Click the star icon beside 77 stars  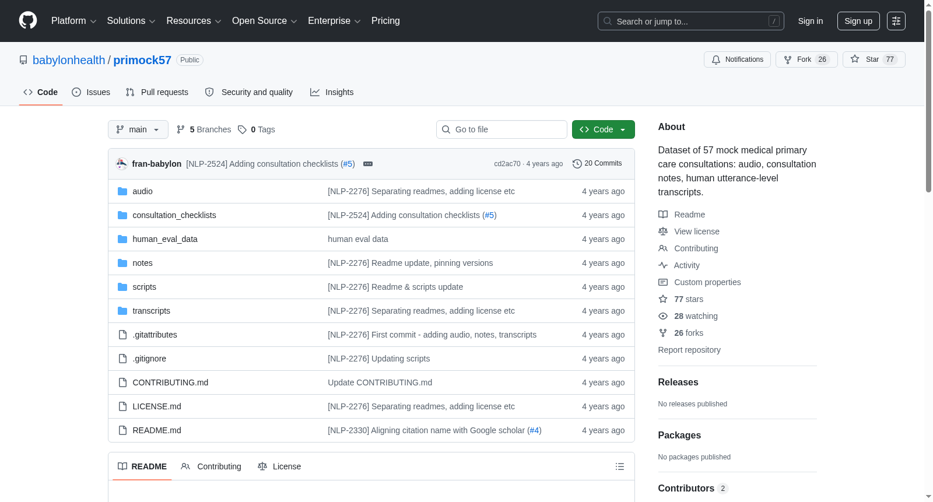pyautogui.click(x=663, y=299)
